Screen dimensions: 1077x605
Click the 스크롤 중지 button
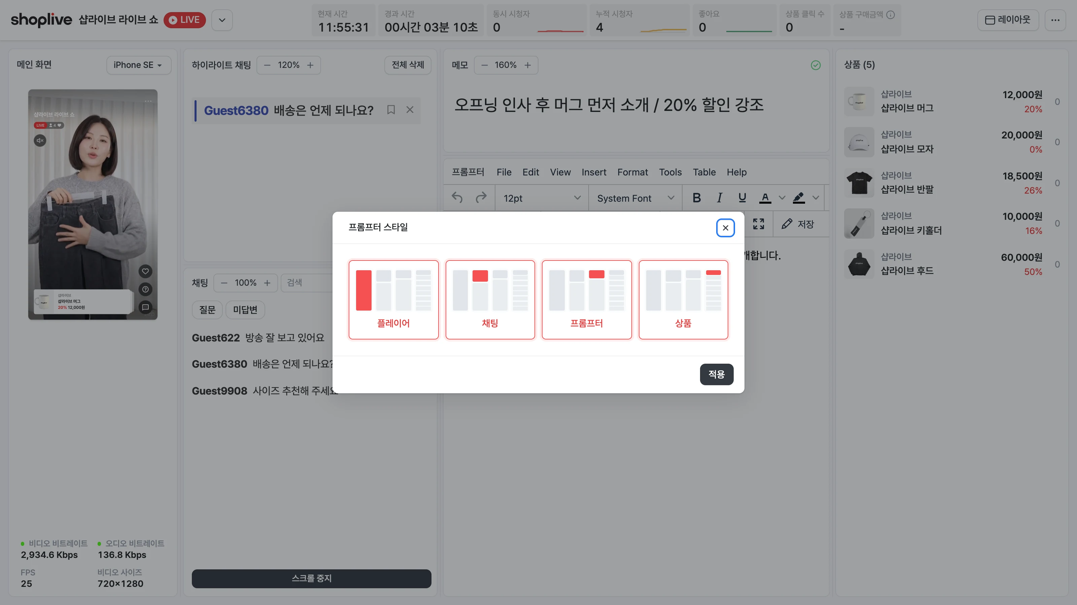pos(311,578)
